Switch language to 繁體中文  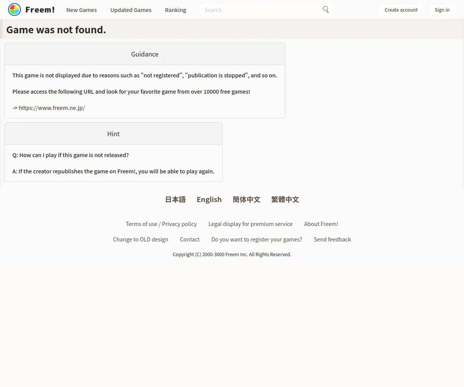point(285,199)
